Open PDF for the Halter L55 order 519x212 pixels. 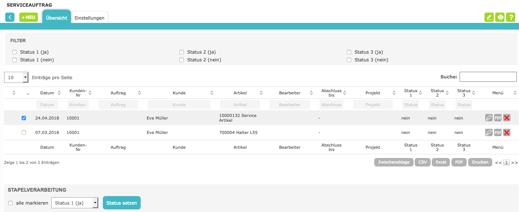point(498,132)
